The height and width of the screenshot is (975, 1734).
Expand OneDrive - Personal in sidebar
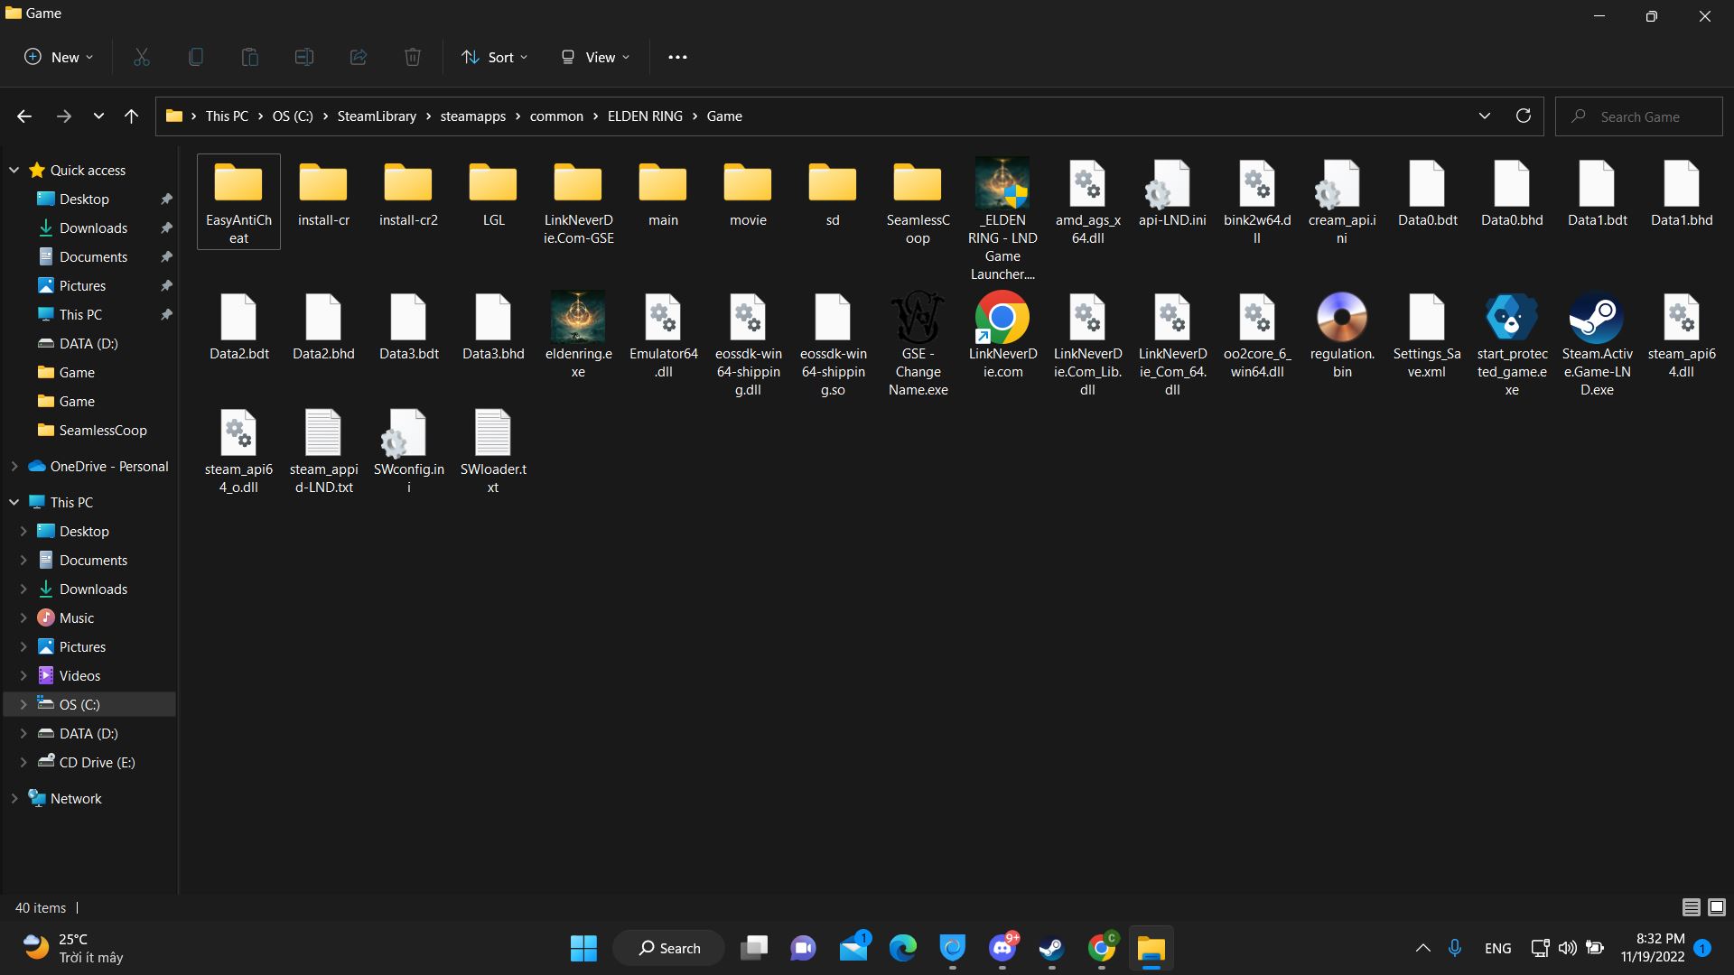14,466
